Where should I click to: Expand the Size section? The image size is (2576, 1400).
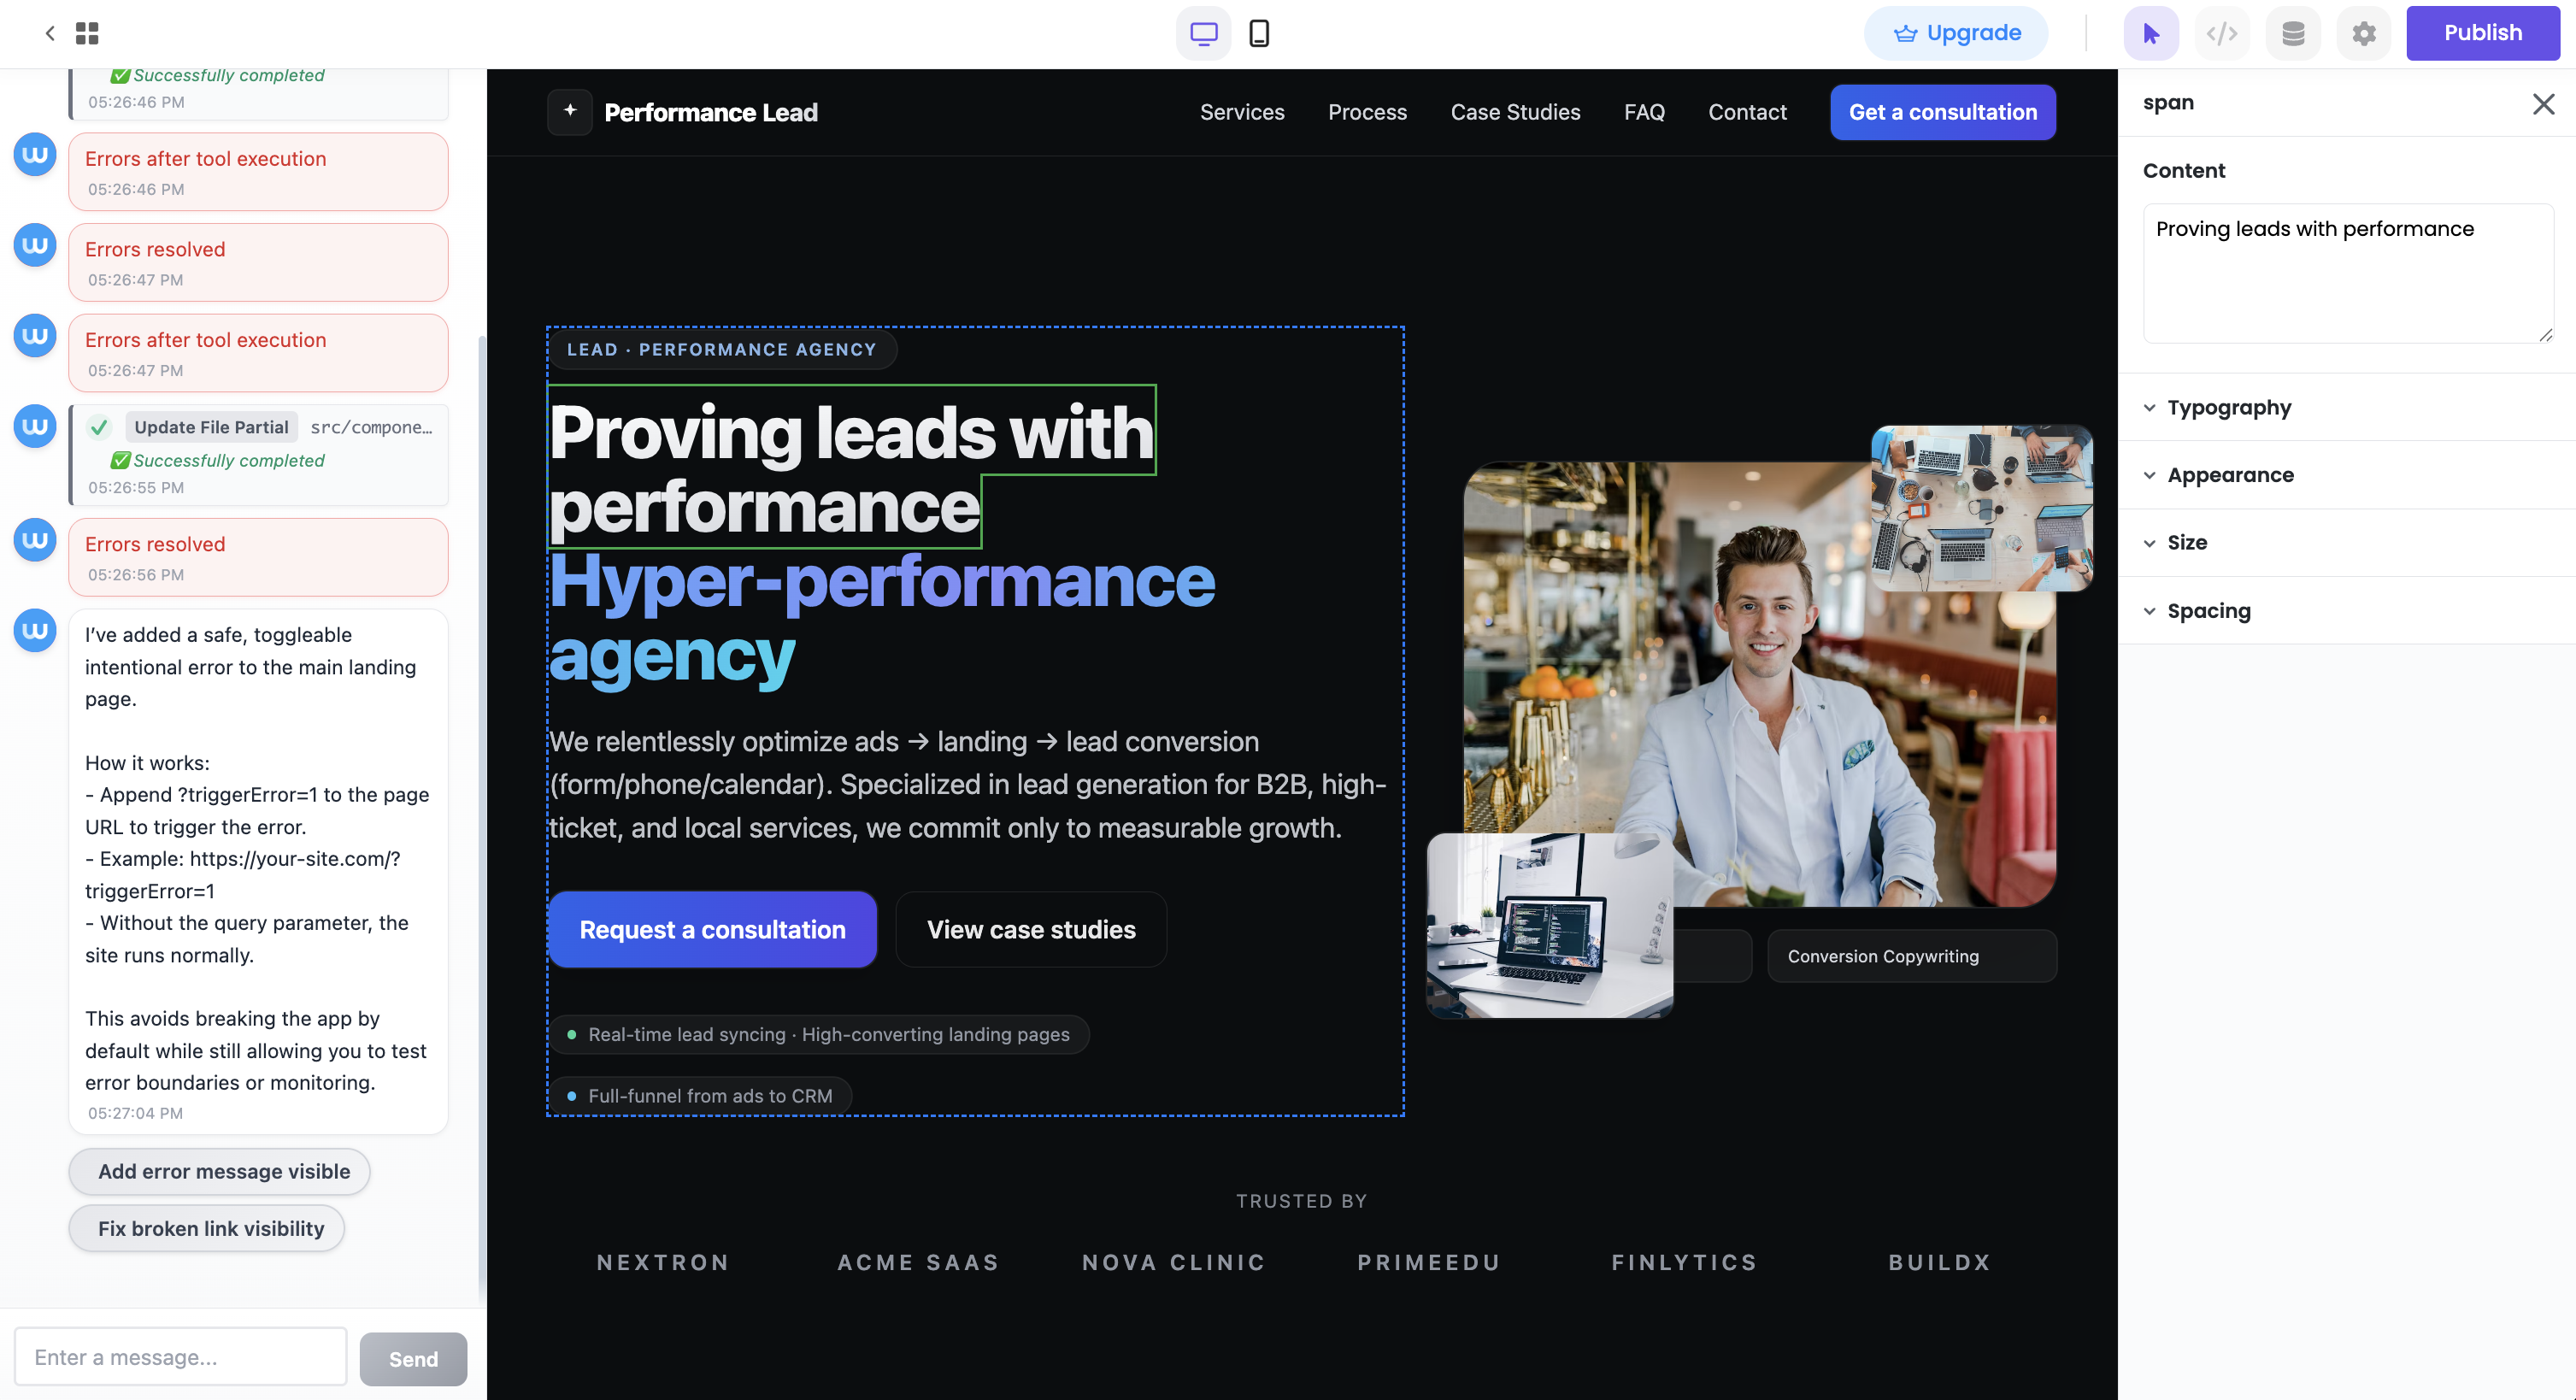(2186, 543)
